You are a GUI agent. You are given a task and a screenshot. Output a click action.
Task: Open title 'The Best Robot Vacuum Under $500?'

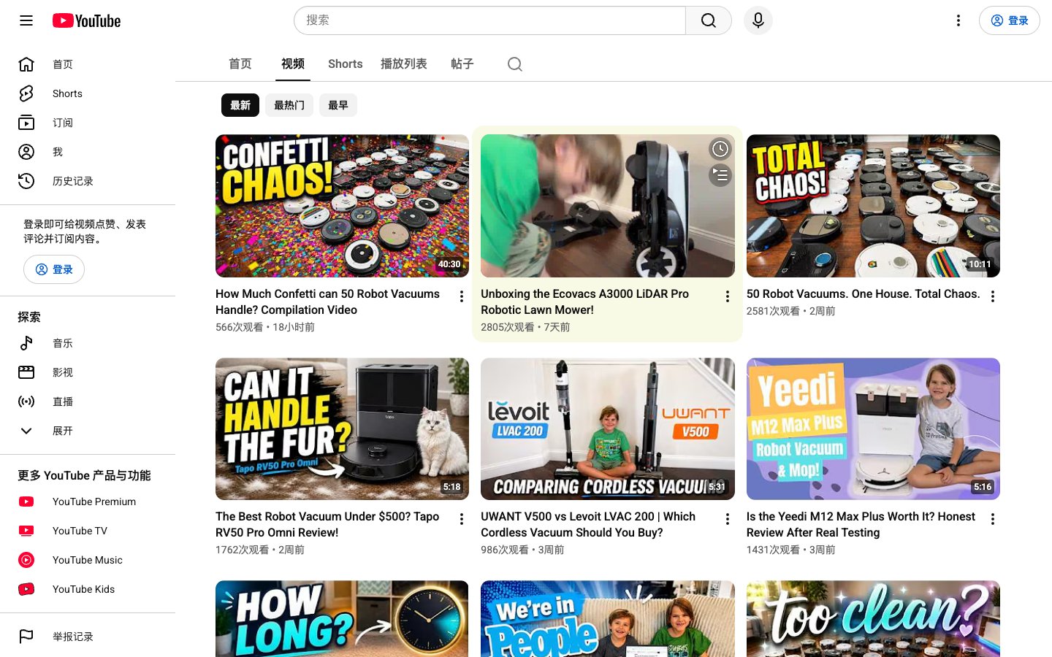(327, 524)
